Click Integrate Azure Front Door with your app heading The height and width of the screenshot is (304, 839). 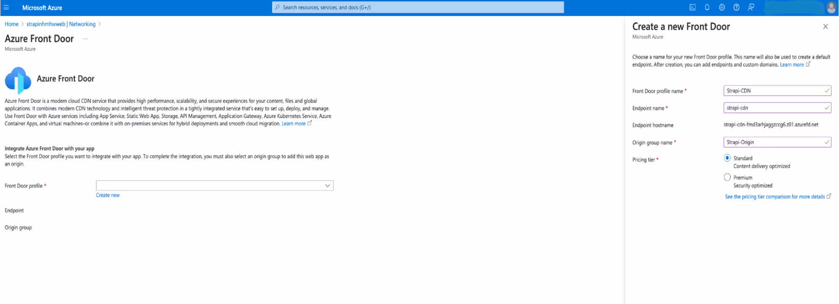coord(50,149)
